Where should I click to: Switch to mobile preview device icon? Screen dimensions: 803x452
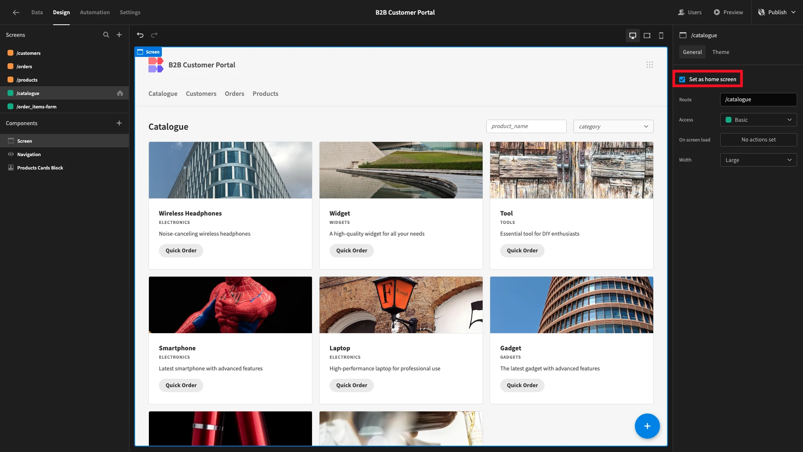pyautogui.click(x=661, y=36)
